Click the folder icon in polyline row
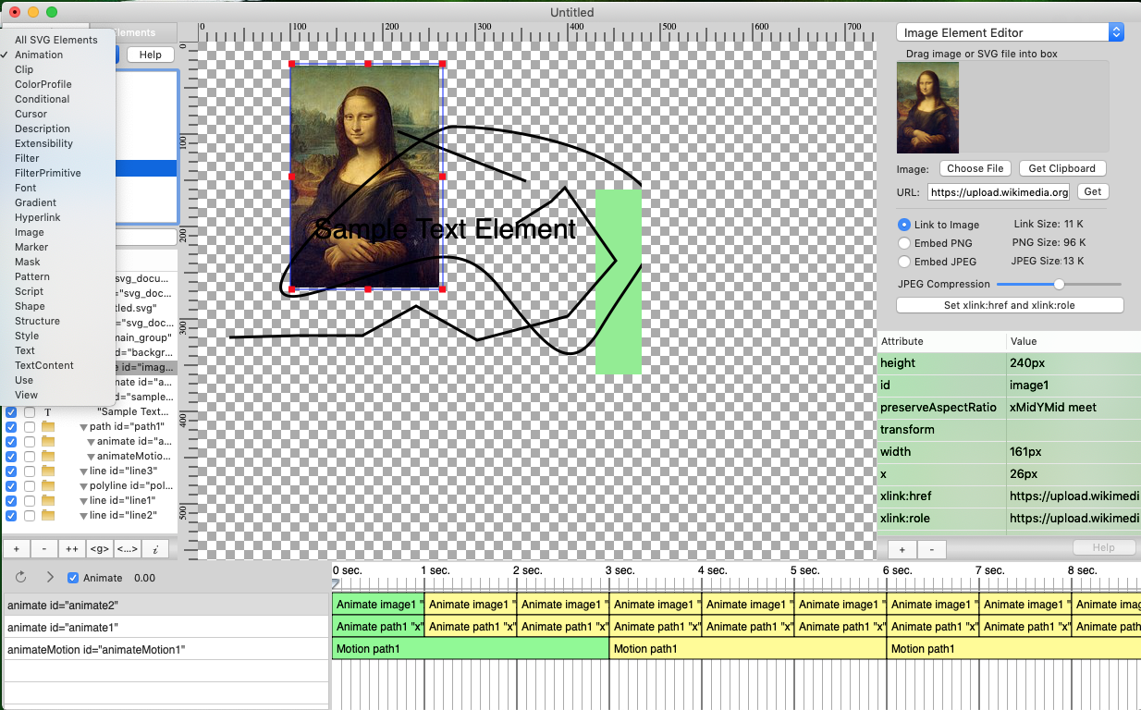 (x=48, y=486)
